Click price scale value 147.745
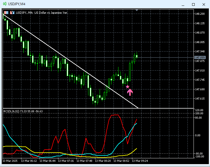 200,80
